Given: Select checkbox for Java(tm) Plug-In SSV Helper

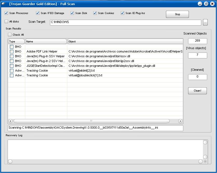Looking at the screenshot, I should click(12, 56).
